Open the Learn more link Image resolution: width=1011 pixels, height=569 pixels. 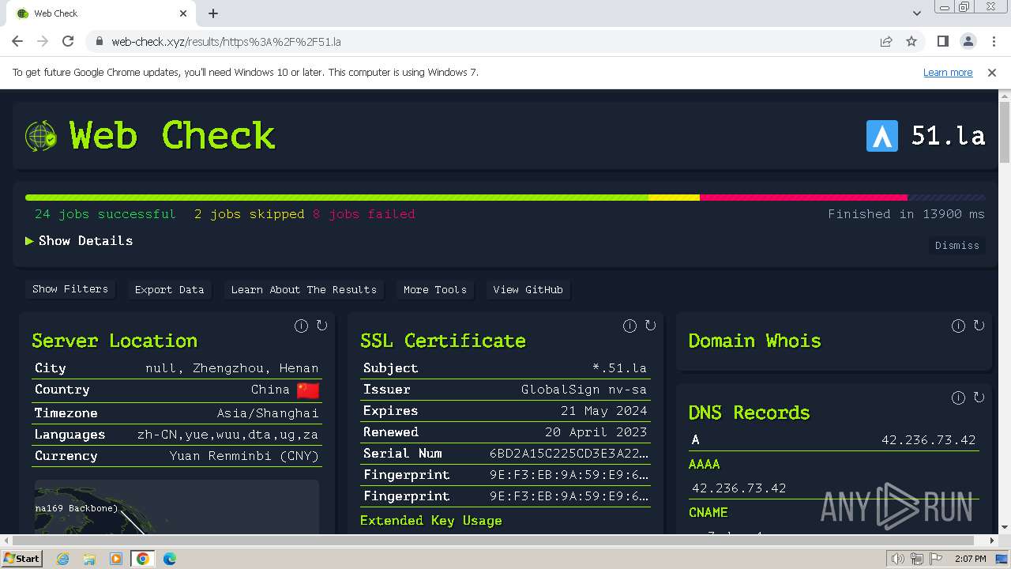click(948, 72)
